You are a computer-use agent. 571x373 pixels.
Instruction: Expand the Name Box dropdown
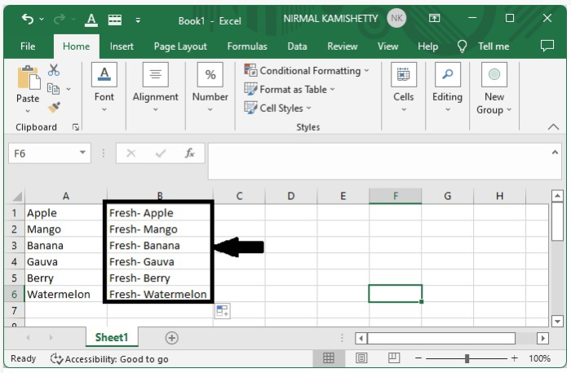(x=83, y=153)
